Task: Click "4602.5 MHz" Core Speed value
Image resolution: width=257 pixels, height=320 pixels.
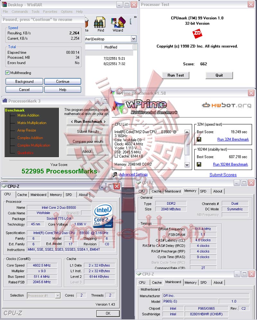Action: coord(42,265)
